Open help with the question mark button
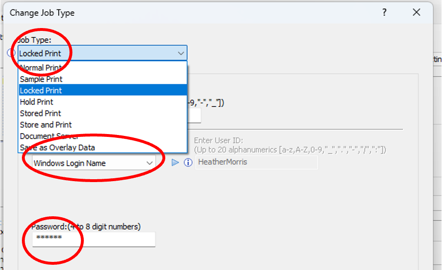 coord(384,13)
